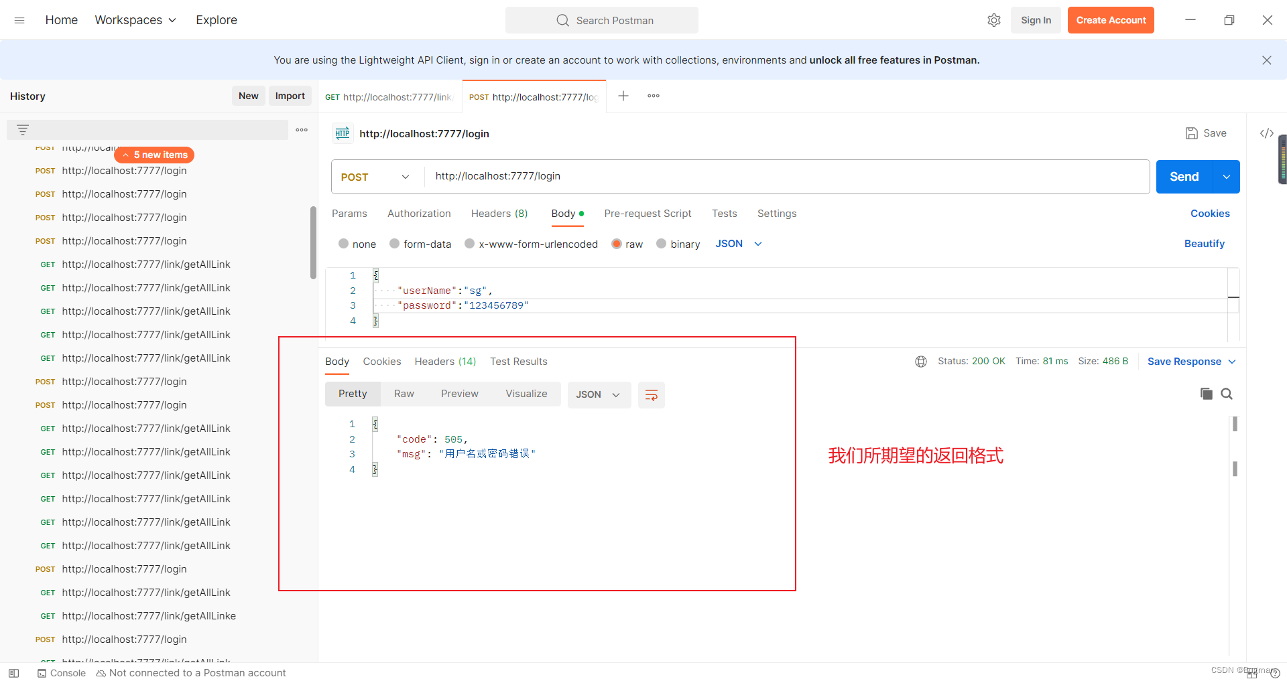Viewport: 1287px width, 681px height.
Task: Open the request body JSON format dropdown
Action: coord(739,244)
